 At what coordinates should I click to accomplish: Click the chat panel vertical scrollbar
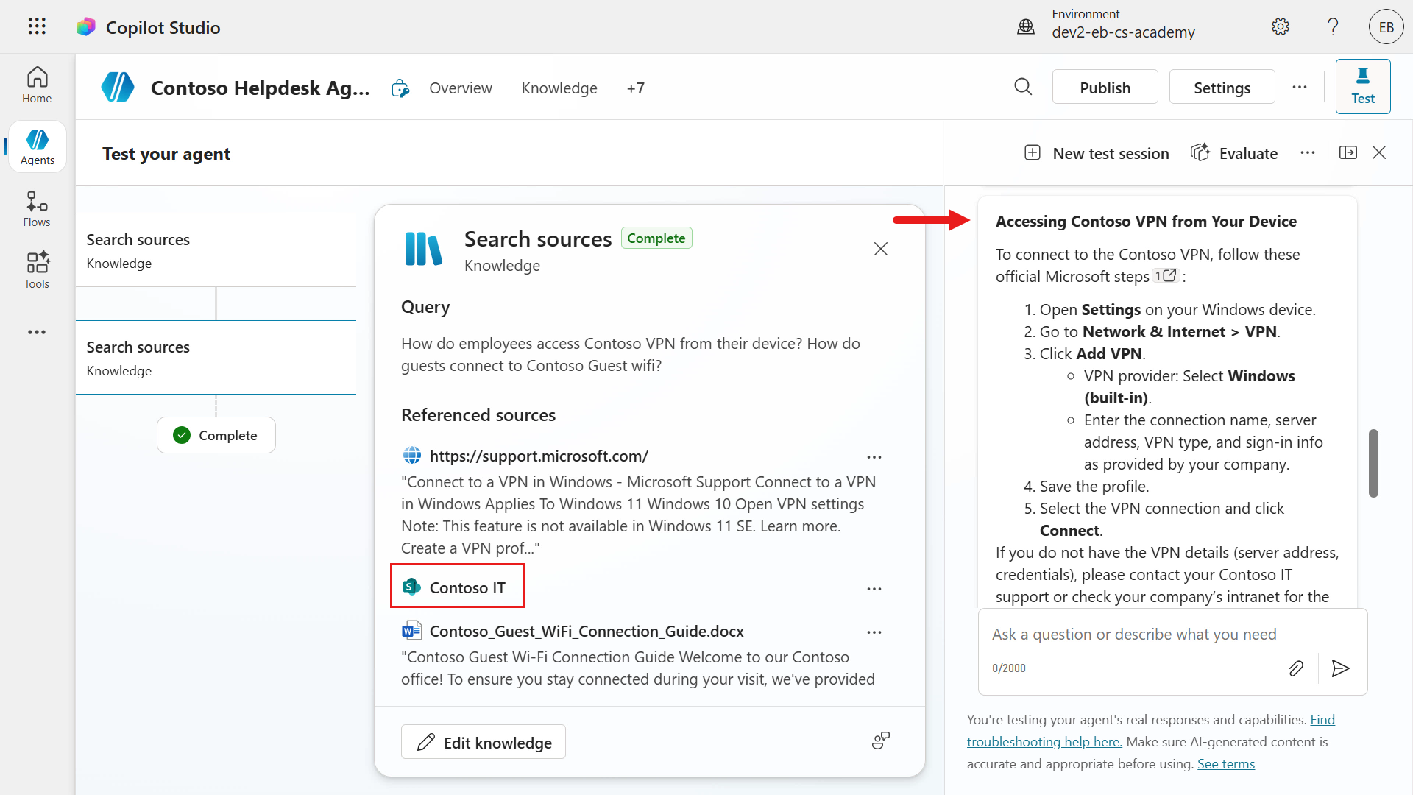point(1373,464)
